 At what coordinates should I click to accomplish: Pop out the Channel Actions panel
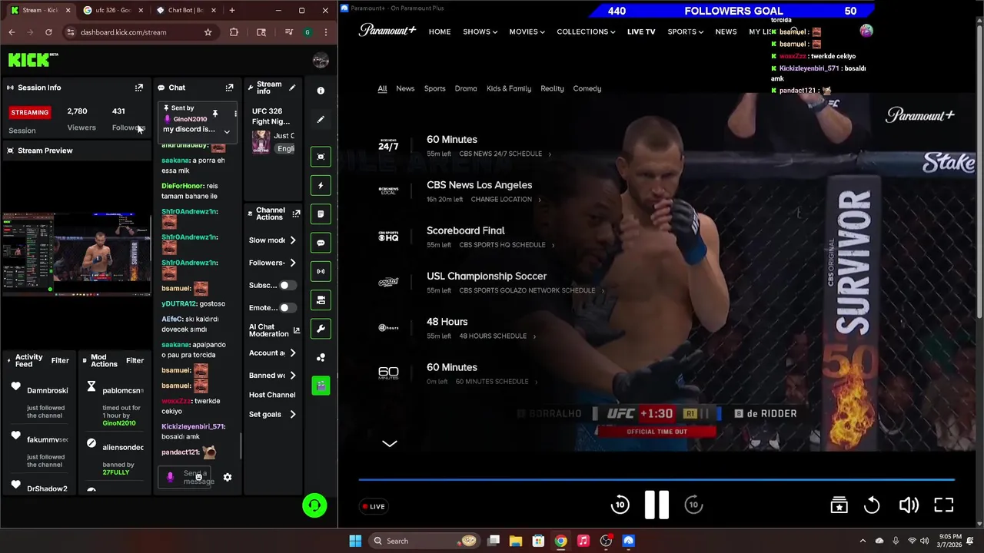[x=296, y=214]
